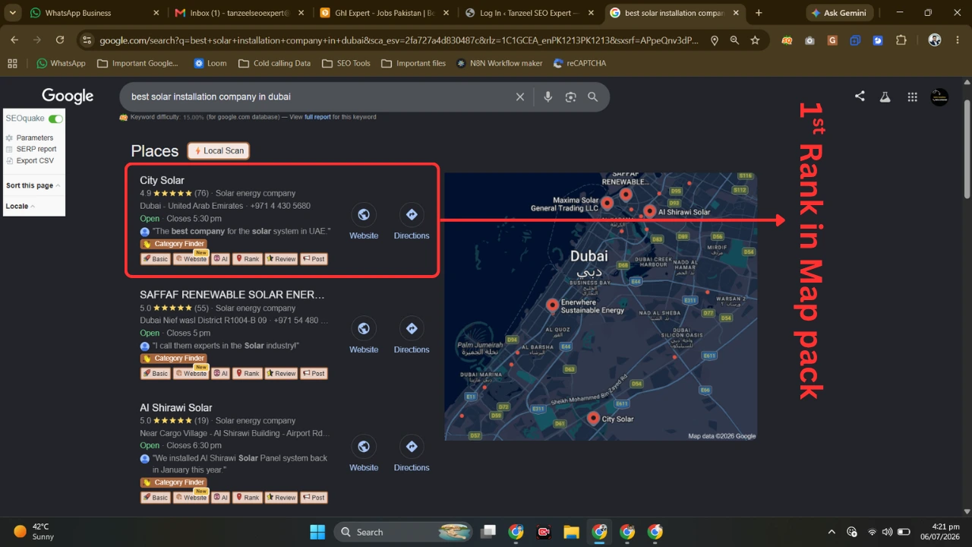Export CSV from SEOquake panel
972x547 pixels.
(x=35, y=160)
